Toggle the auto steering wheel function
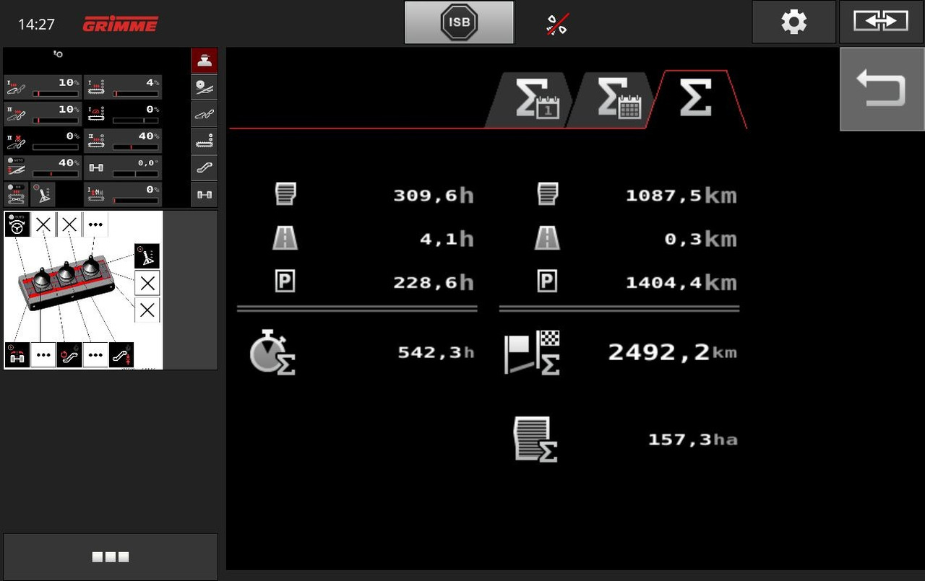This screenshot has height=581, width=925. click(x=17, y=224)
